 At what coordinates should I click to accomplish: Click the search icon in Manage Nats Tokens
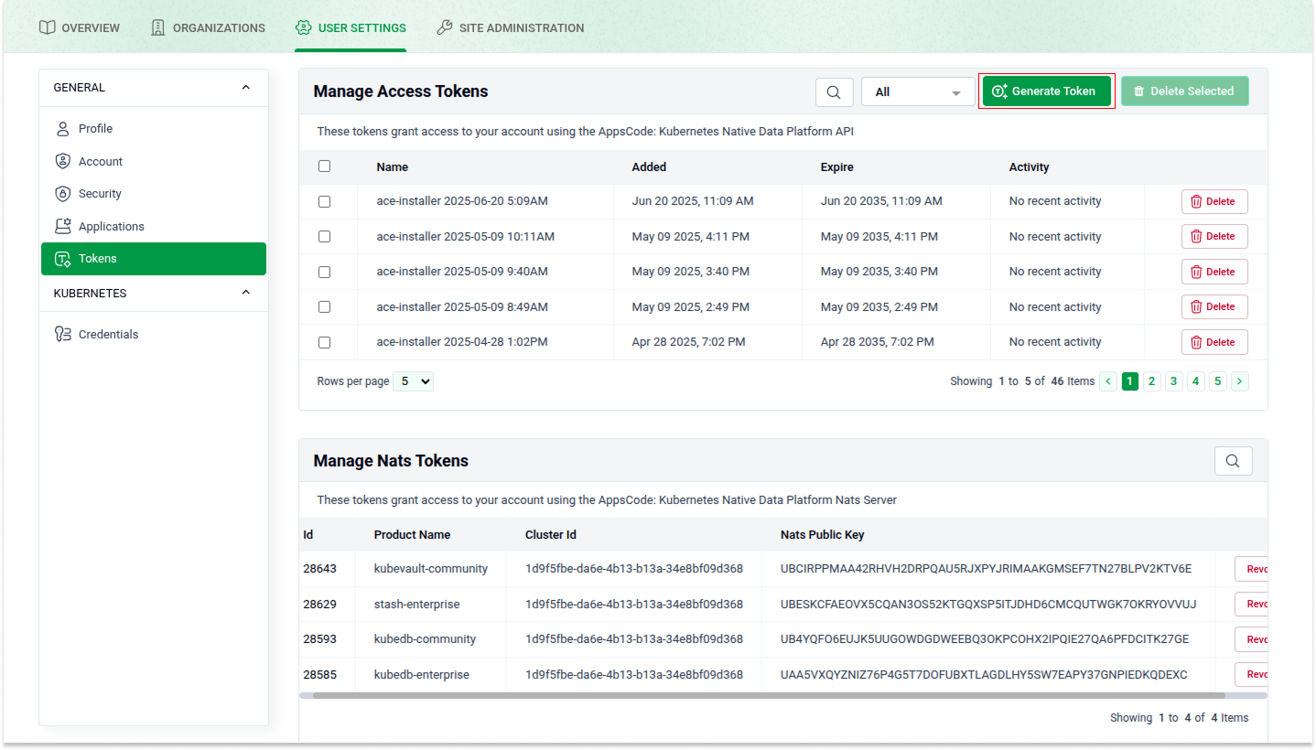1233,460
